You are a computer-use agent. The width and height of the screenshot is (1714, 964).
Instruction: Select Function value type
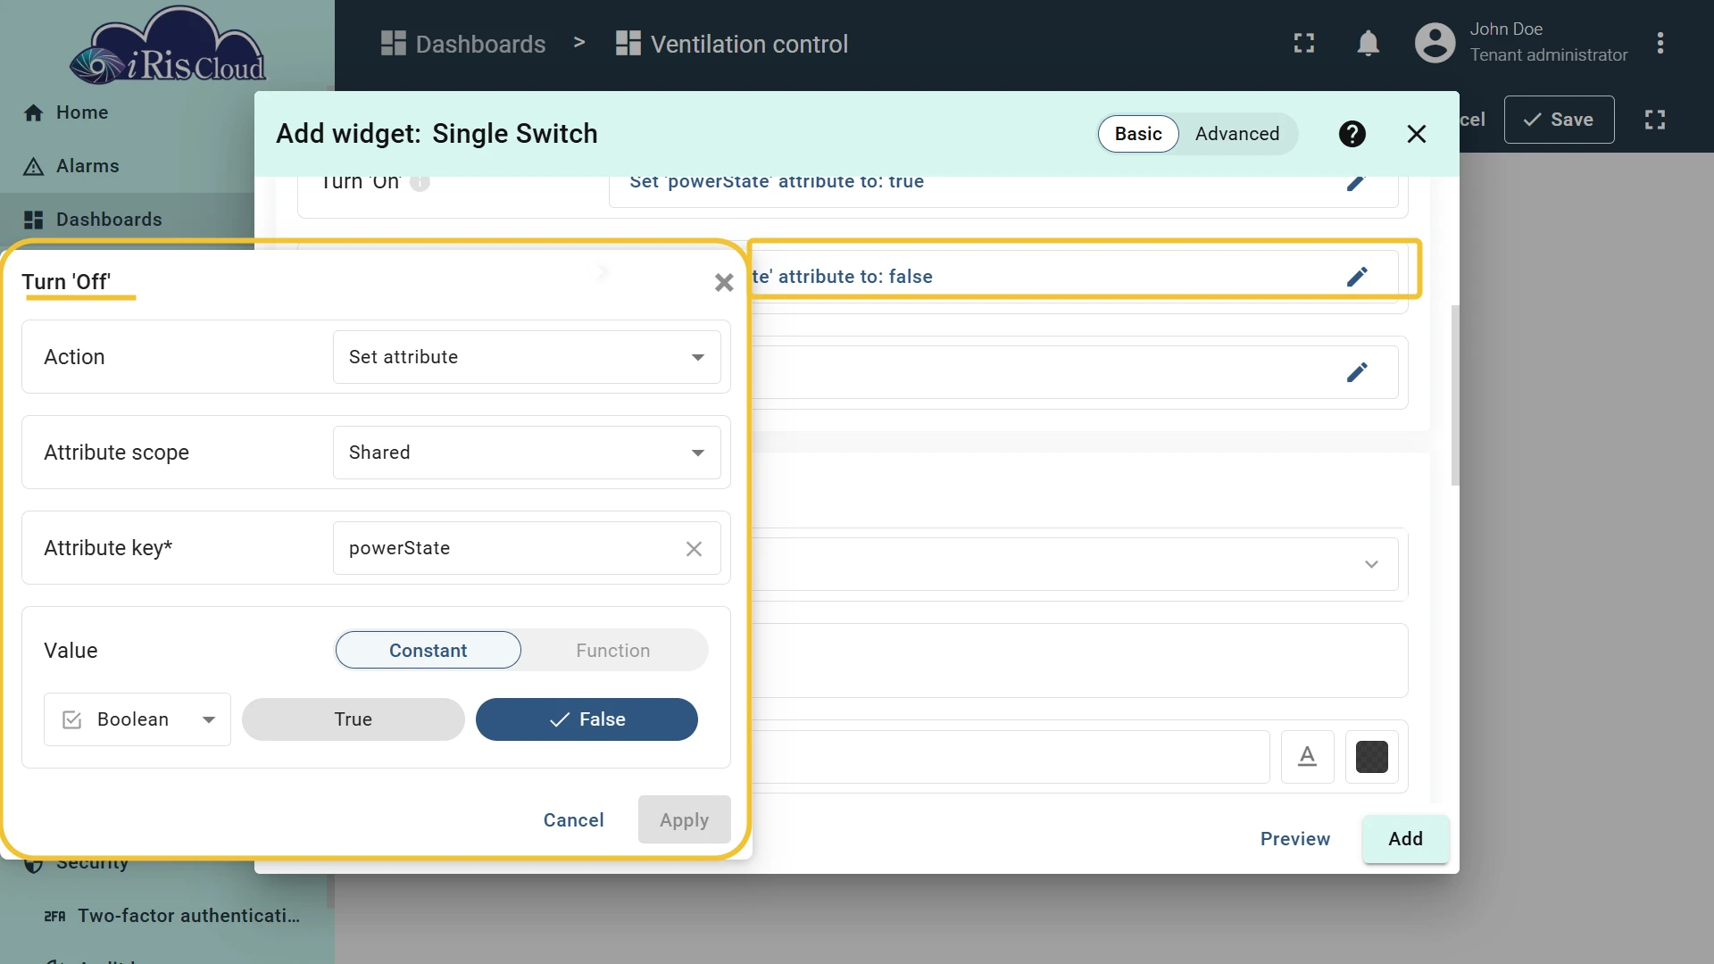pyautogui.click(x=612, y=651)
